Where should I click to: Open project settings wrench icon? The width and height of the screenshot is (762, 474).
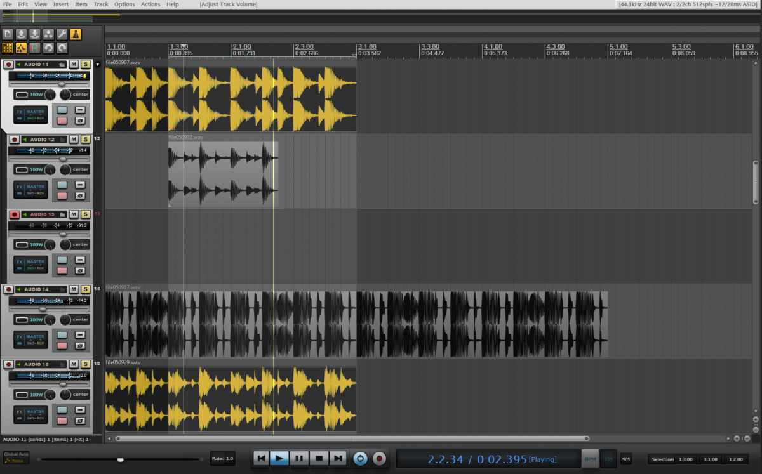click(62, 34)
